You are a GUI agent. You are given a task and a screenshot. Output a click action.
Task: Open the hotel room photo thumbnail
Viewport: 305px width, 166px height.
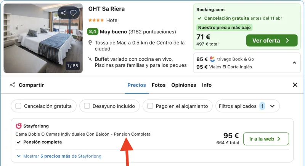[x=43, y=38]
